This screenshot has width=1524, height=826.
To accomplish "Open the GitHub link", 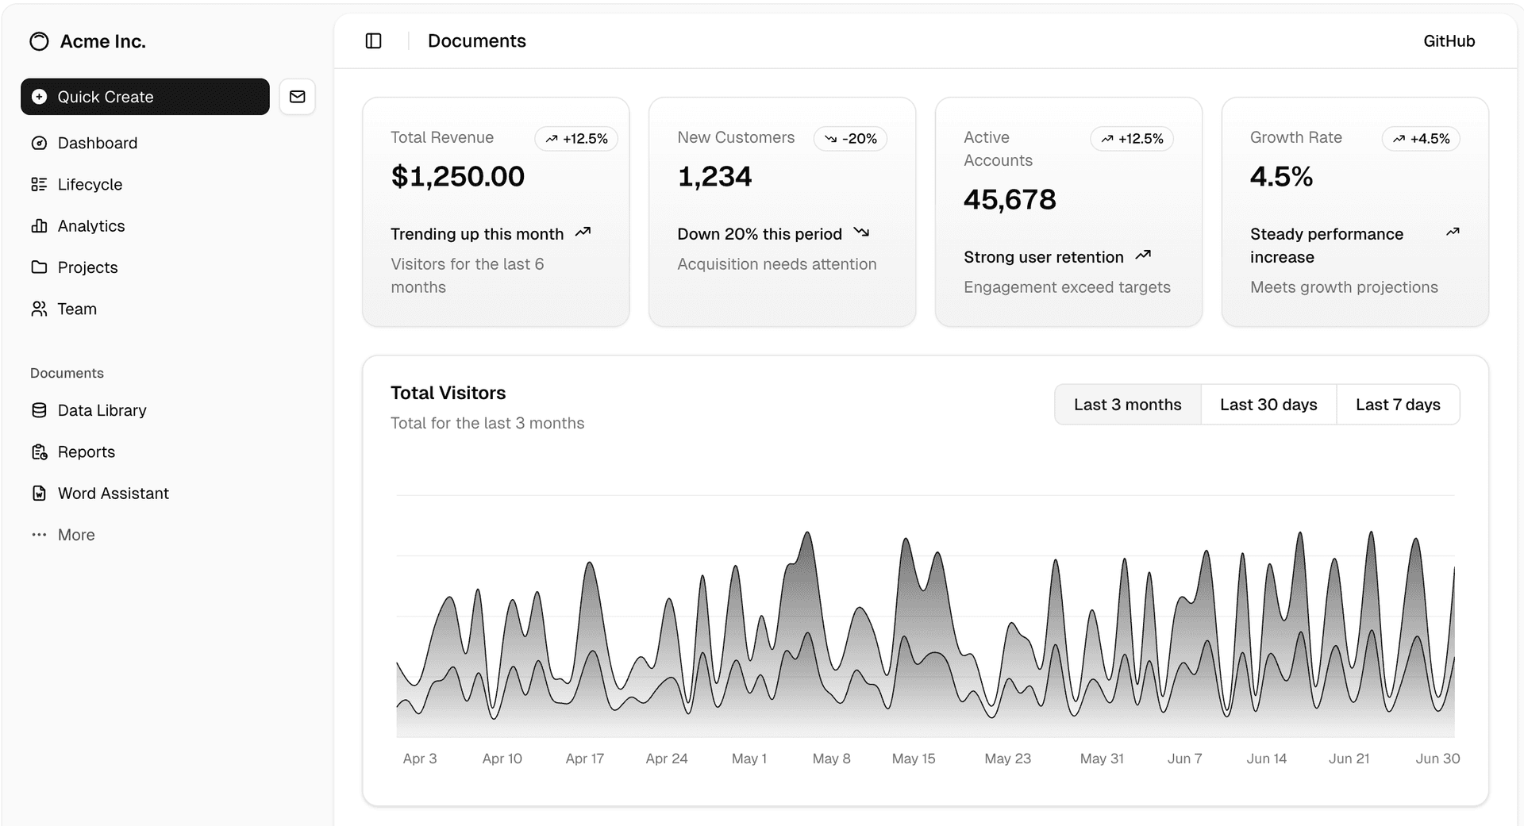I will [x=1449, y=41].
